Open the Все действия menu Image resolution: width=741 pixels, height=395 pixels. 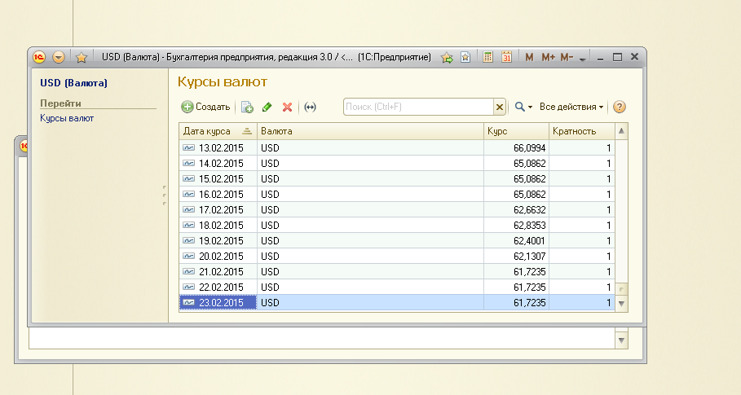571,108
